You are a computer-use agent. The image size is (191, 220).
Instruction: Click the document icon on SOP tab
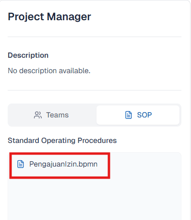click(x=128, y=115)
